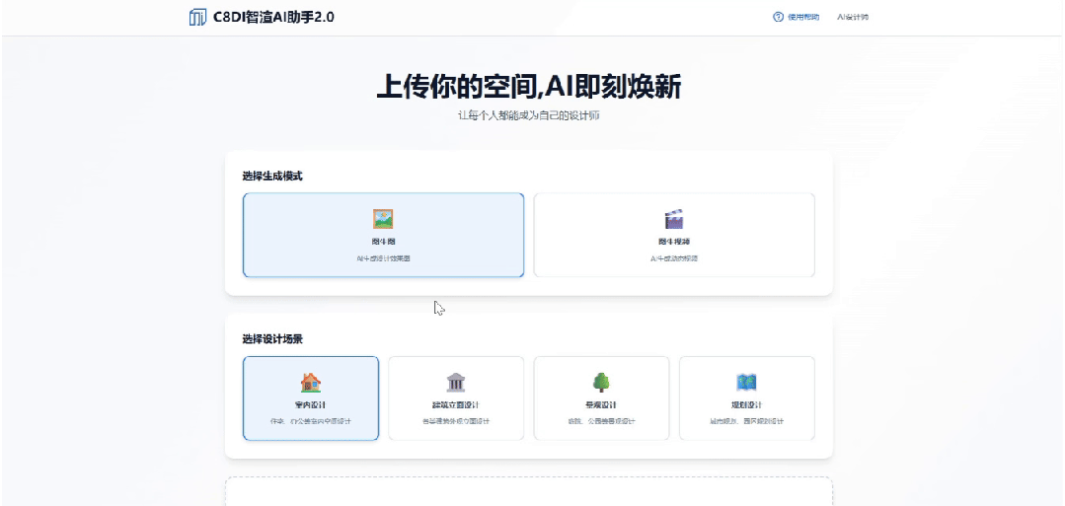The image size is (1065, 506).
Task: Open the 使用帮助 help link
Action: pyautogui.click(x=803, y=17)
